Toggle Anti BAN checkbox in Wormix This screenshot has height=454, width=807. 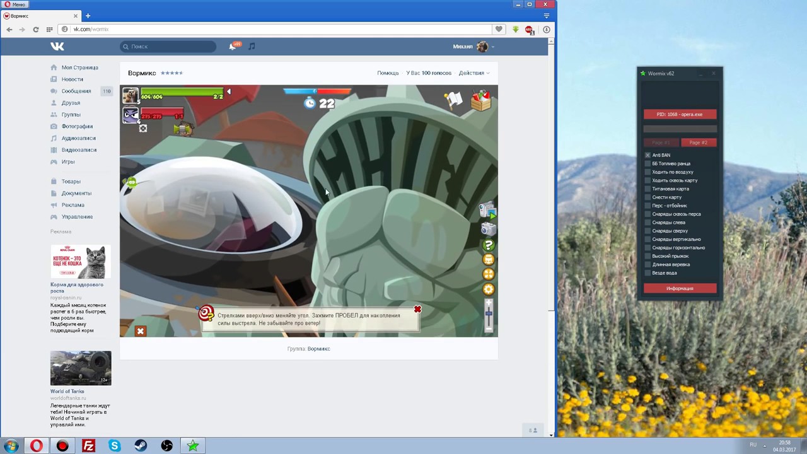(647, 155)
